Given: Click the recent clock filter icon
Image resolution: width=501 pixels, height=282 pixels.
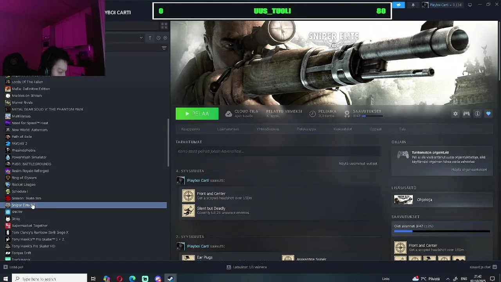Looking at the screenshot, I should tap(159, 38).
